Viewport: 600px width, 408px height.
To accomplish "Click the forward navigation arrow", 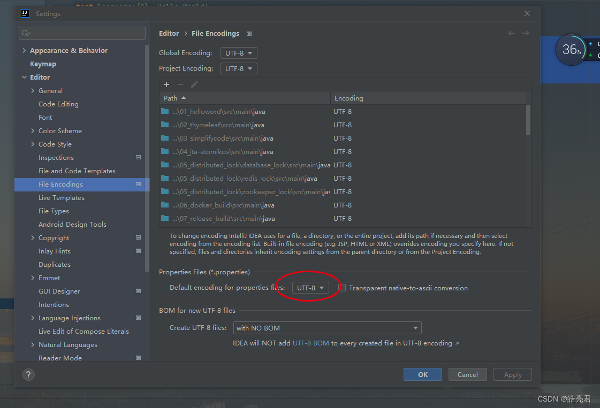I will pyautogui.click(x=526, y=33).
